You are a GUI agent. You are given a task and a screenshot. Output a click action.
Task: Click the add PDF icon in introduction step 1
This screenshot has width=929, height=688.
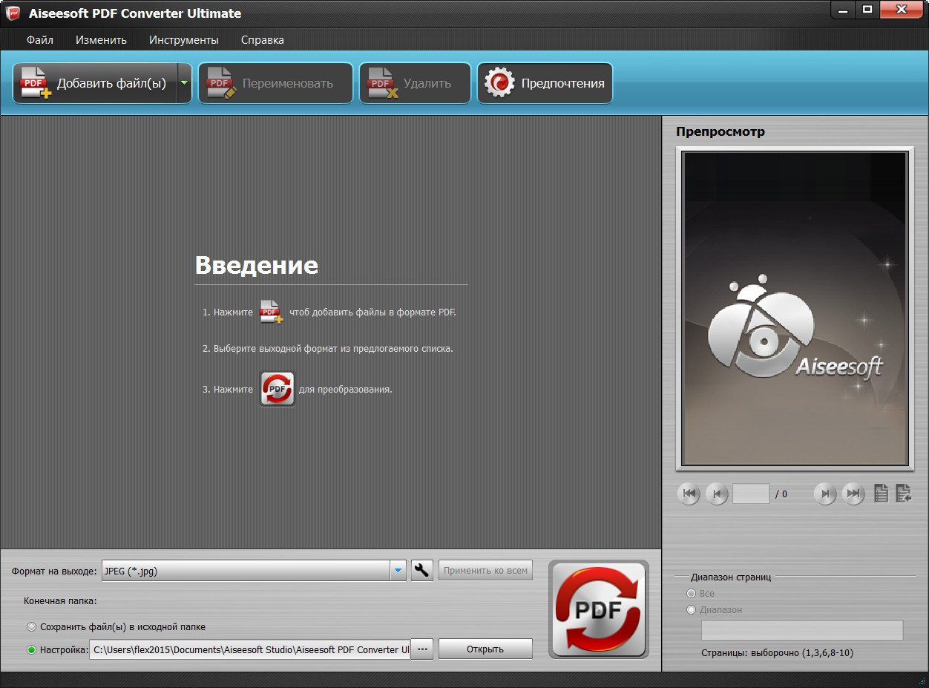271,312
